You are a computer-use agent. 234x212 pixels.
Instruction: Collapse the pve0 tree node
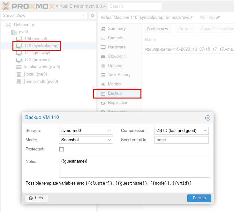[x=9, y=32]
